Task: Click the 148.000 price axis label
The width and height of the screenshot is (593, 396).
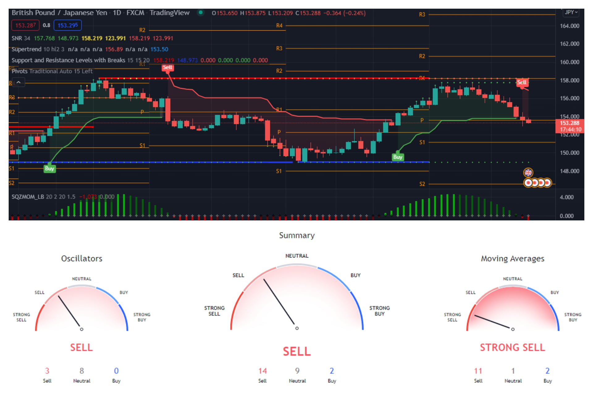Action: tap(570, 171)
